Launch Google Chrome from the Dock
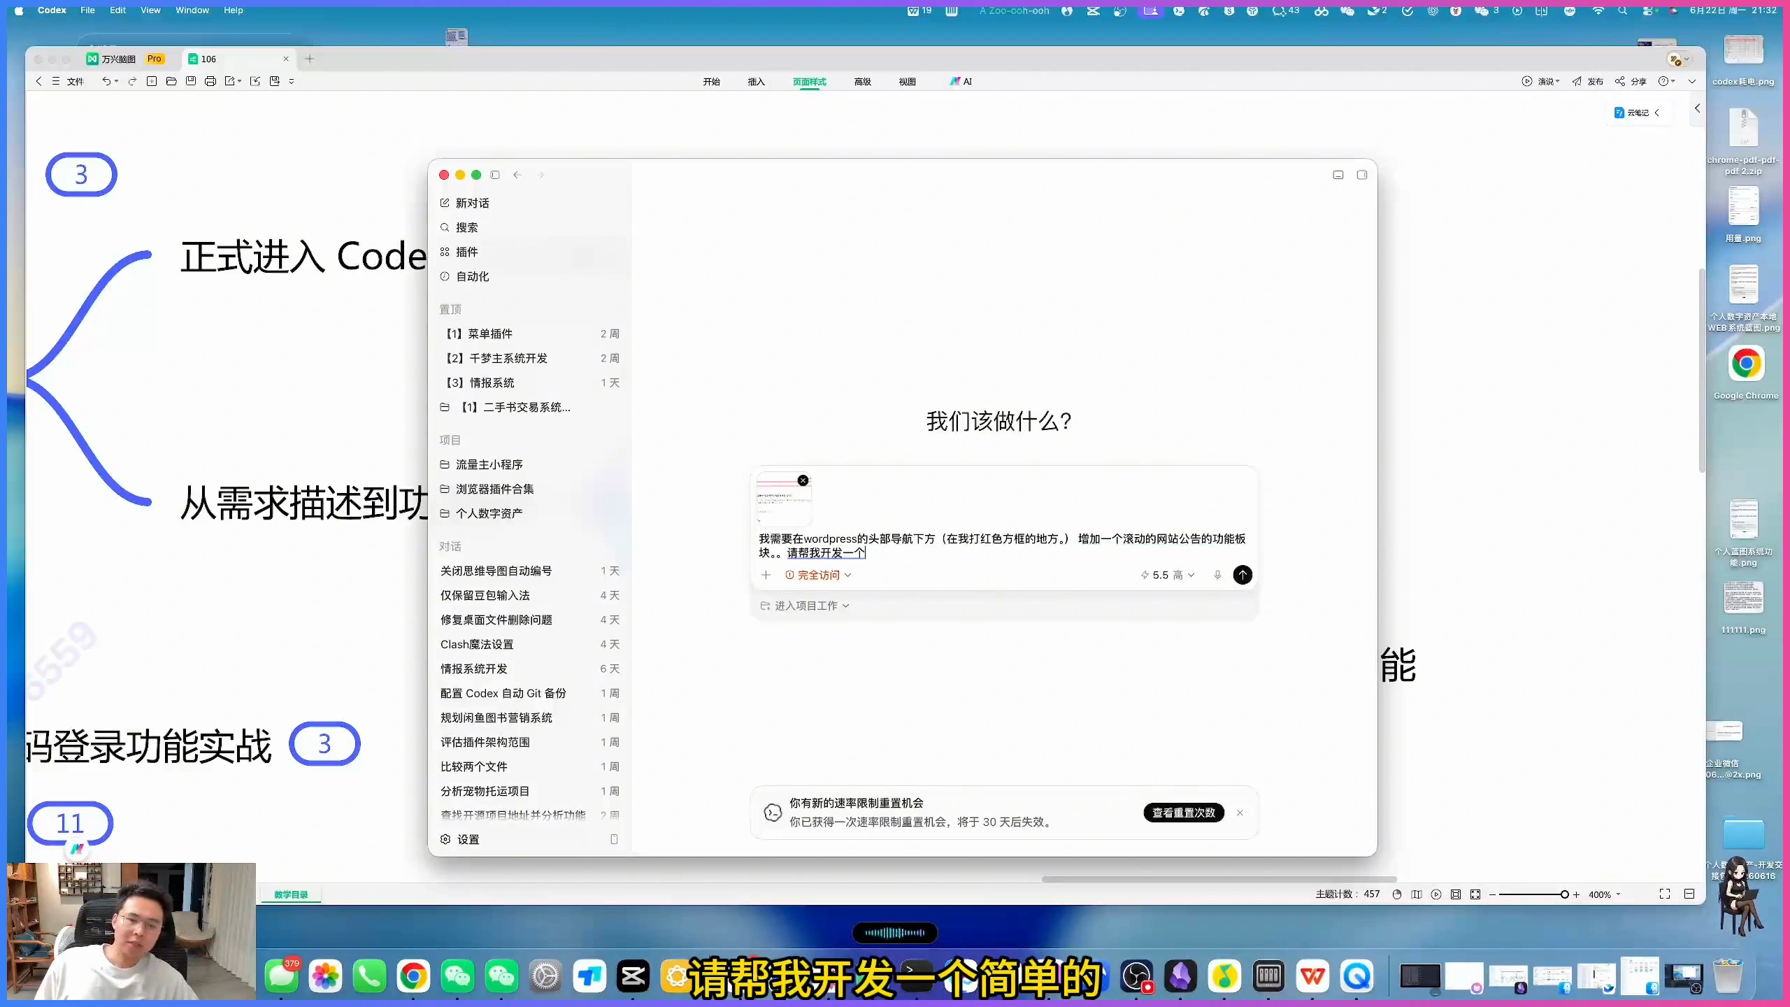 click(413, 976)
